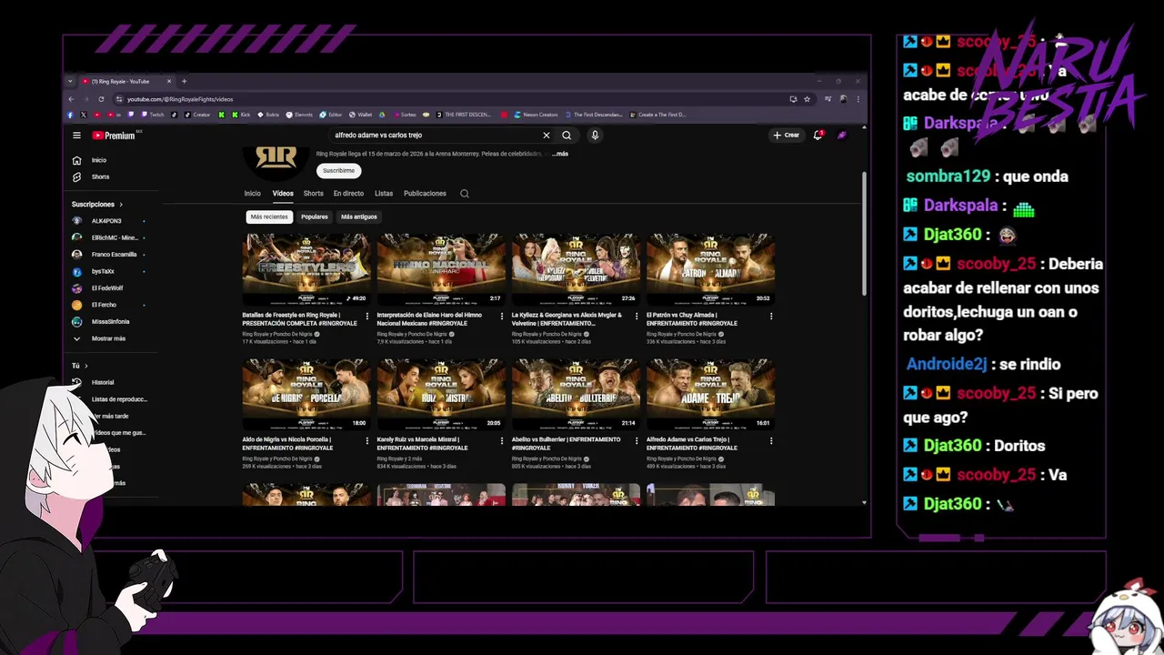The image size is (1164, 655).
Task: Open the Facebook bookmark icon
Action: pos(71,115)
